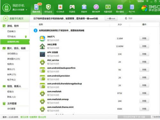Open 音乐(17) in sidebar

[11, 69]
